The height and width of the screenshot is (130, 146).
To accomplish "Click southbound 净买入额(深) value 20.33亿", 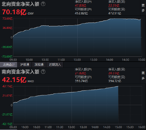I will (114, 73).
